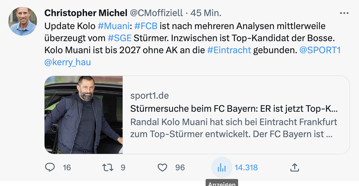The width and height of the screenshot is (359, 186).
Task: Open the three-dot more options menu
Action: pos(344,13)
